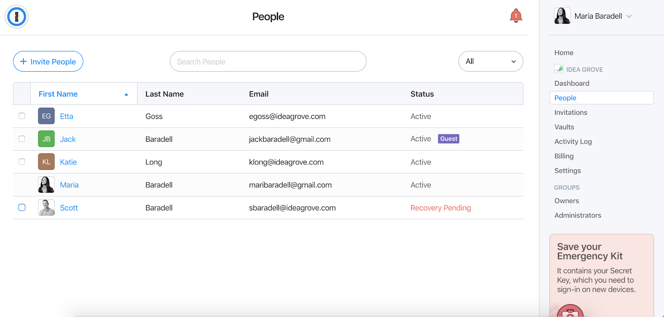This screenshot has height=317, width=664.
Task: Click the sbaradell@ideagrove.com email
Action: click(292, 208)
